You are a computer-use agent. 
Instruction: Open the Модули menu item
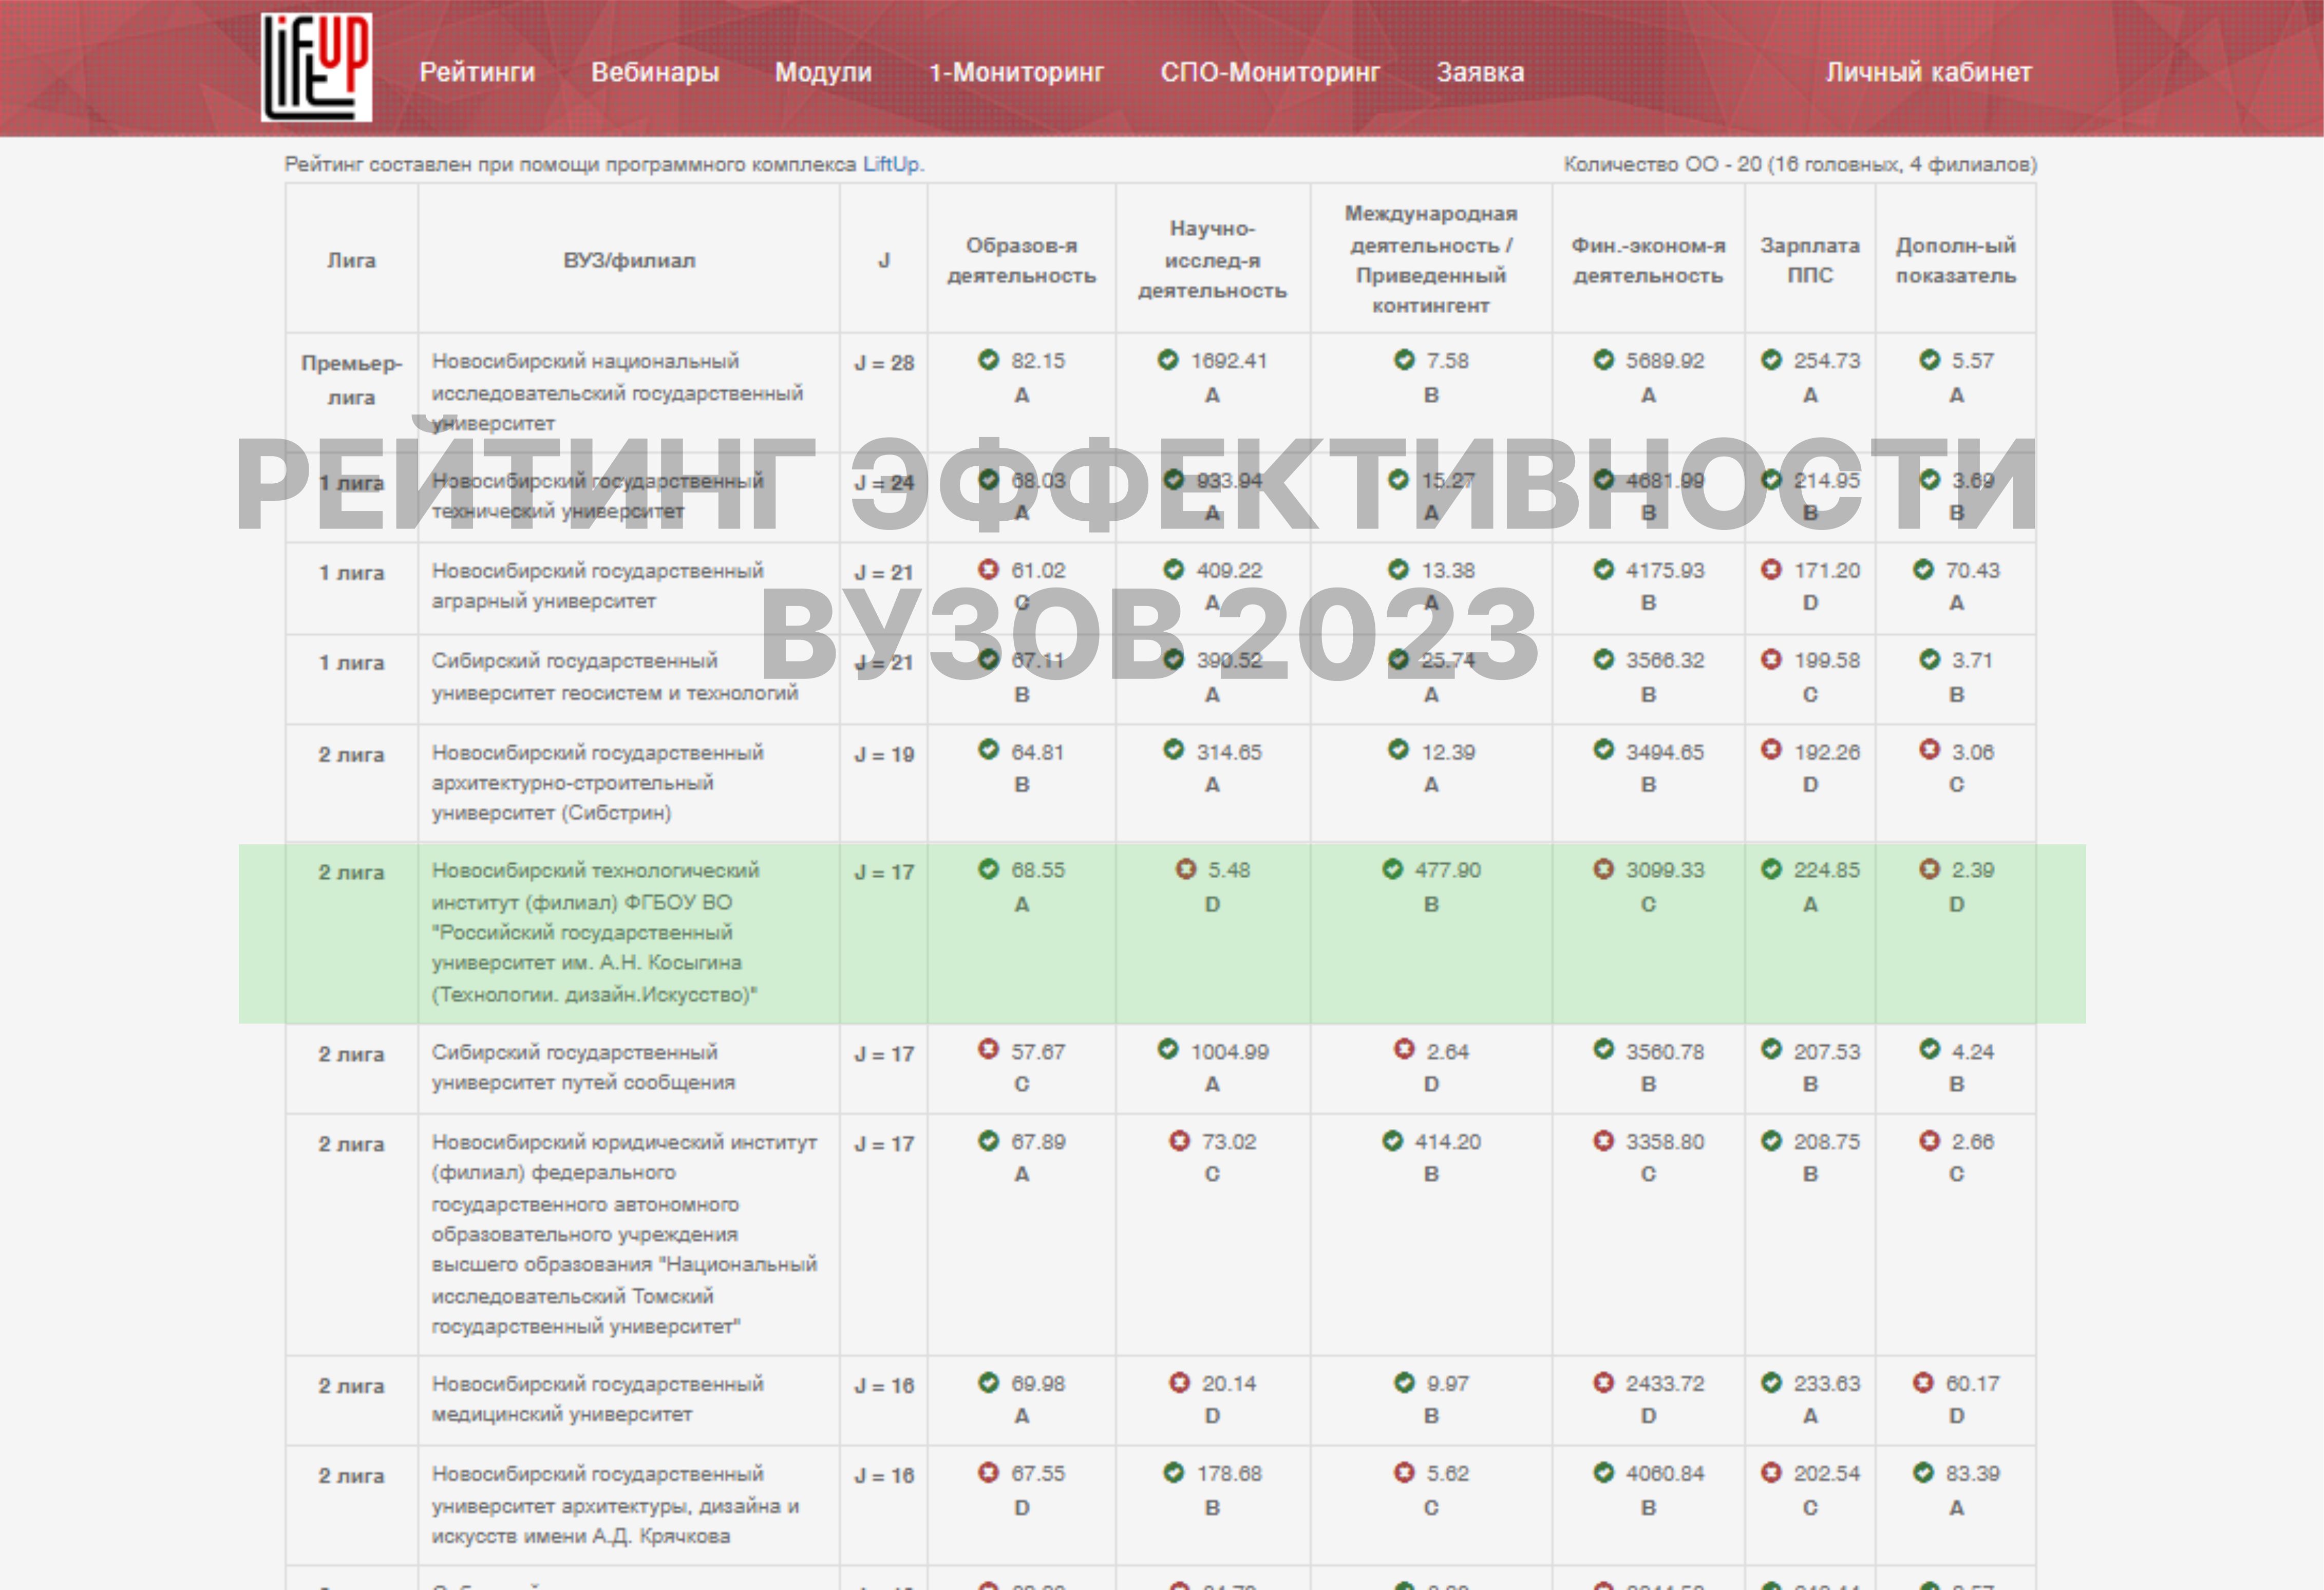(x=823, y=72)
